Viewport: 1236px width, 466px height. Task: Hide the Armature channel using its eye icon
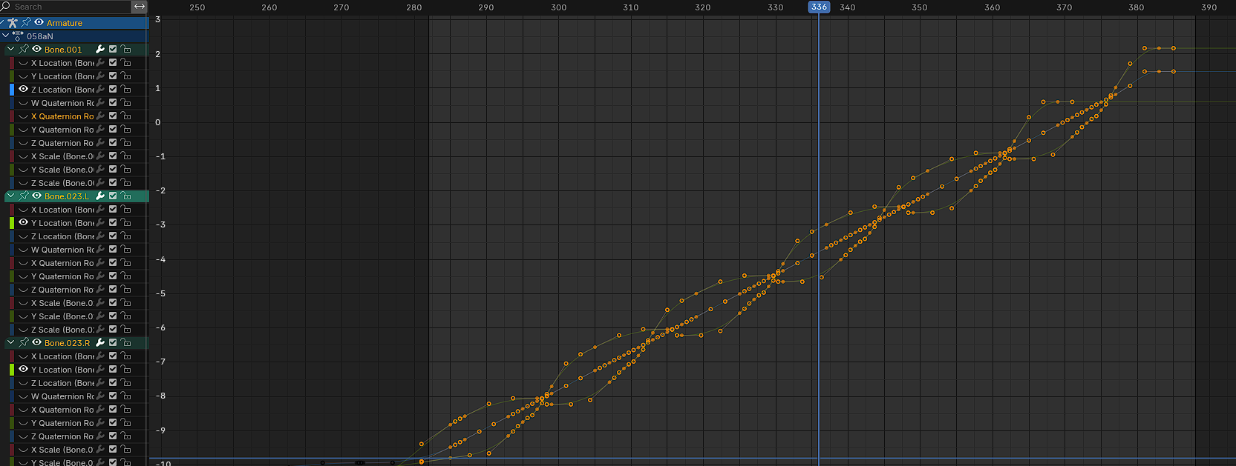[x=39, y=23]
